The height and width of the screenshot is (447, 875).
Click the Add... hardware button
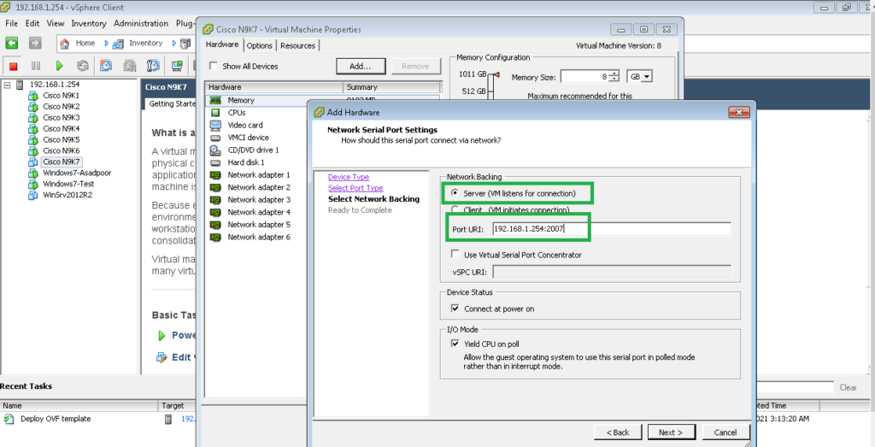tap(361, 66)
